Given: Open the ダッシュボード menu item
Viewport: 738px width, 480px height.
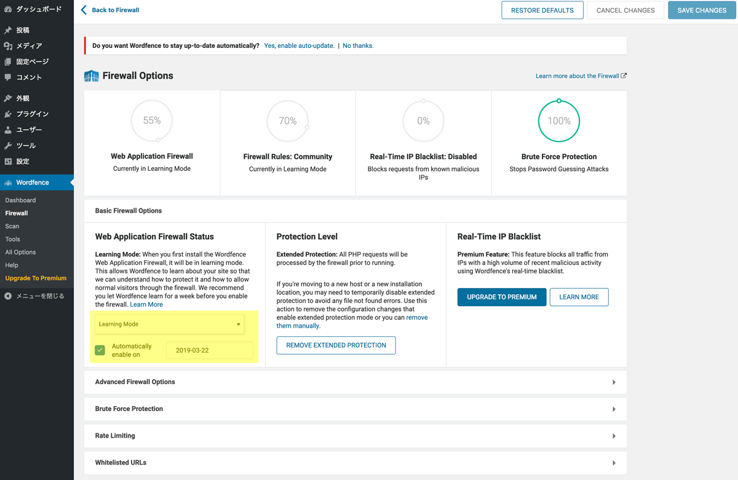Looking at the screenshot, I should coord(37,9).
